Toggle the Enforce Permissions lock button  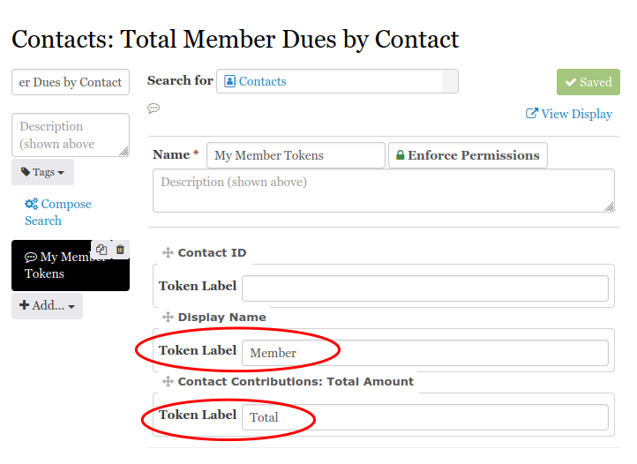(468, 155)
